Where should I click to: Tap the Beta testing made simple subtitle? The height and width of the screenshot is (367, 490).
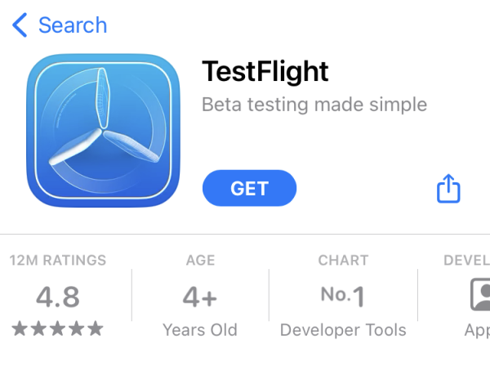pyautogui.click(x=314, y=105)
